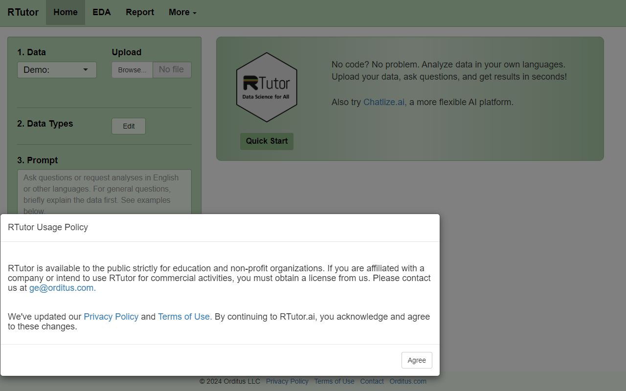Click Browse to upload a file

click(132, 69)
